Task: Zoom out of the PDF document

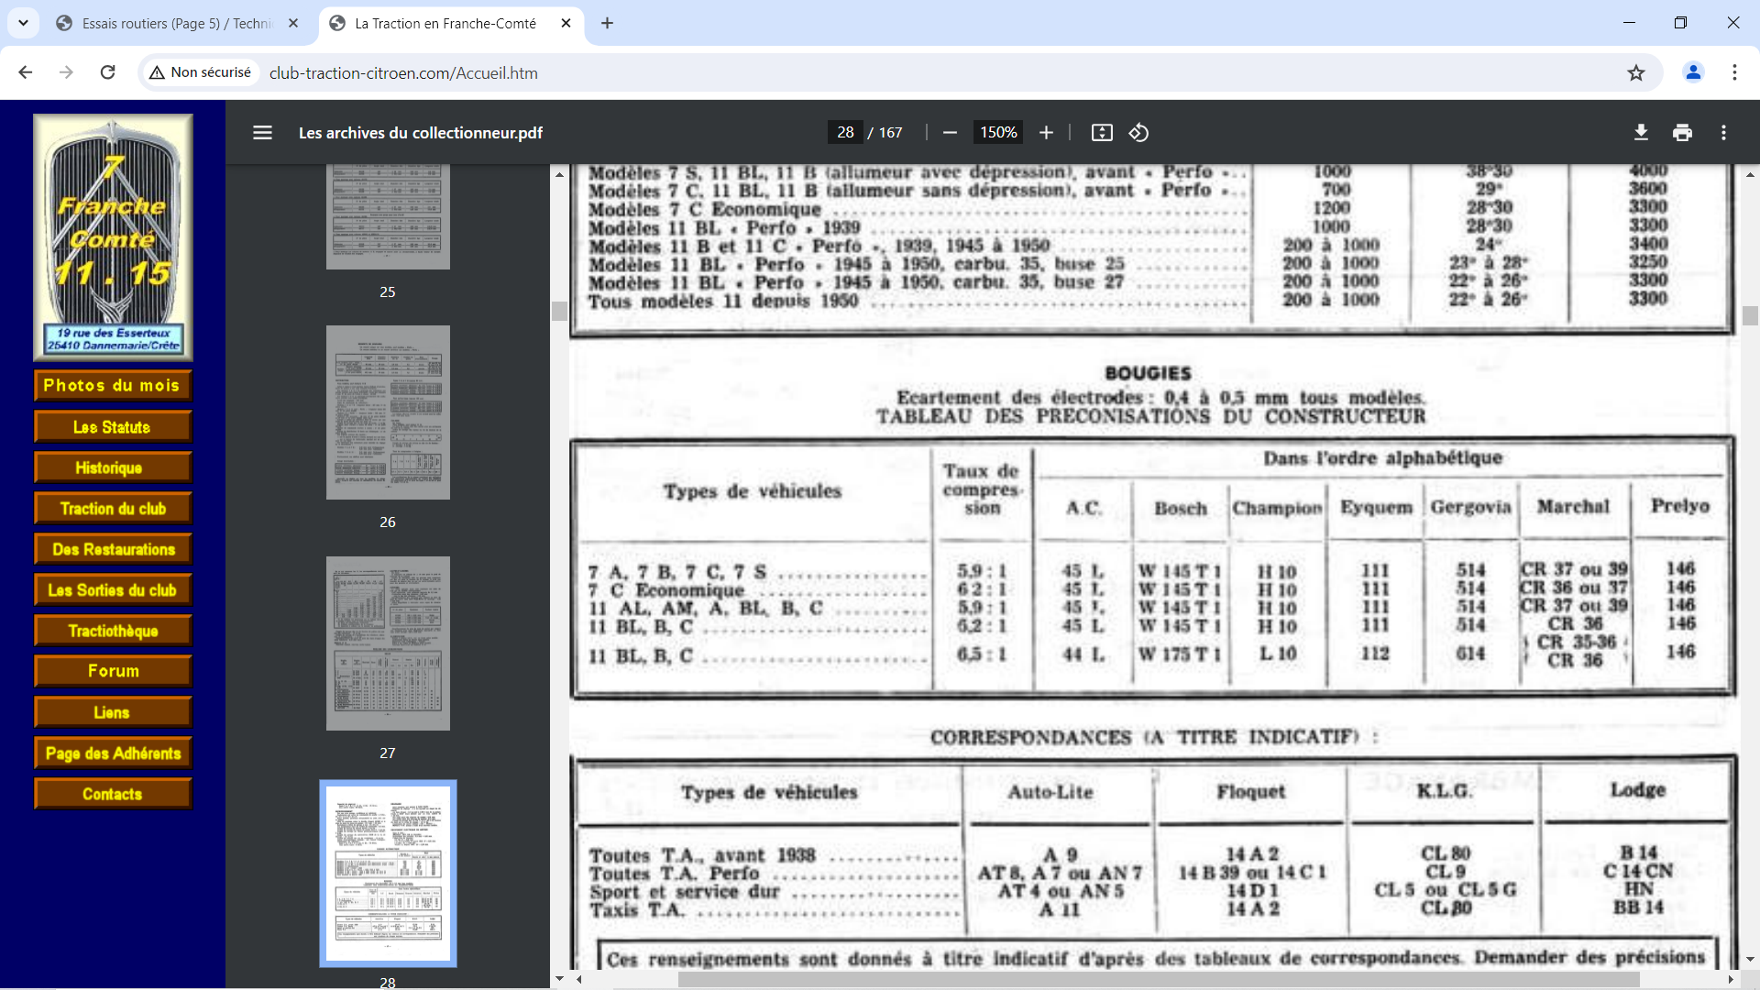Action: [950, 133]
